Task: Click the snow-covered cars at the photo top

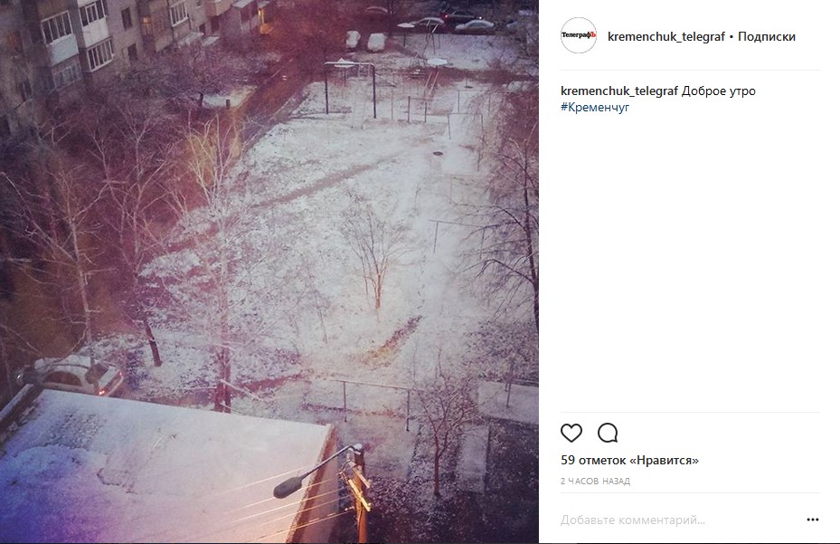Action: (x=367, y=40)
